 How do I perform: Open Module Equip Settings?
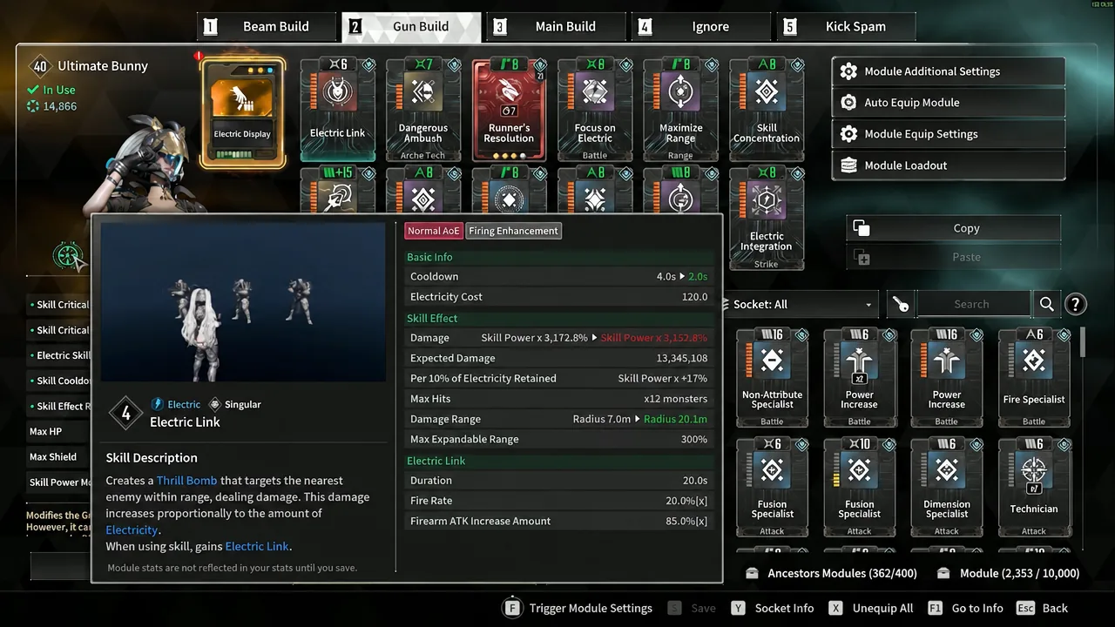[949, 134]
